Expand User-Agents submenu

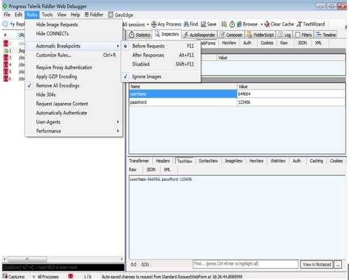[74, 122]
